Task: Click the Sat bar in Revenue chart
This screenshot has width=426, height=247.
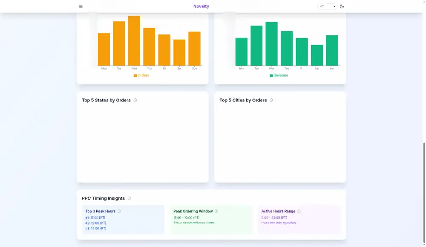Action: [x=317, y=55]
